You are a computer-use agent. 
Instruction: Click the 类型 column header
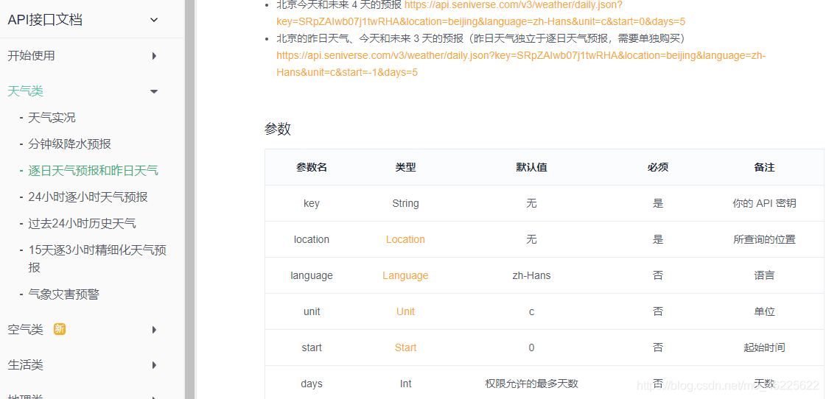click(x=405, y=167)
